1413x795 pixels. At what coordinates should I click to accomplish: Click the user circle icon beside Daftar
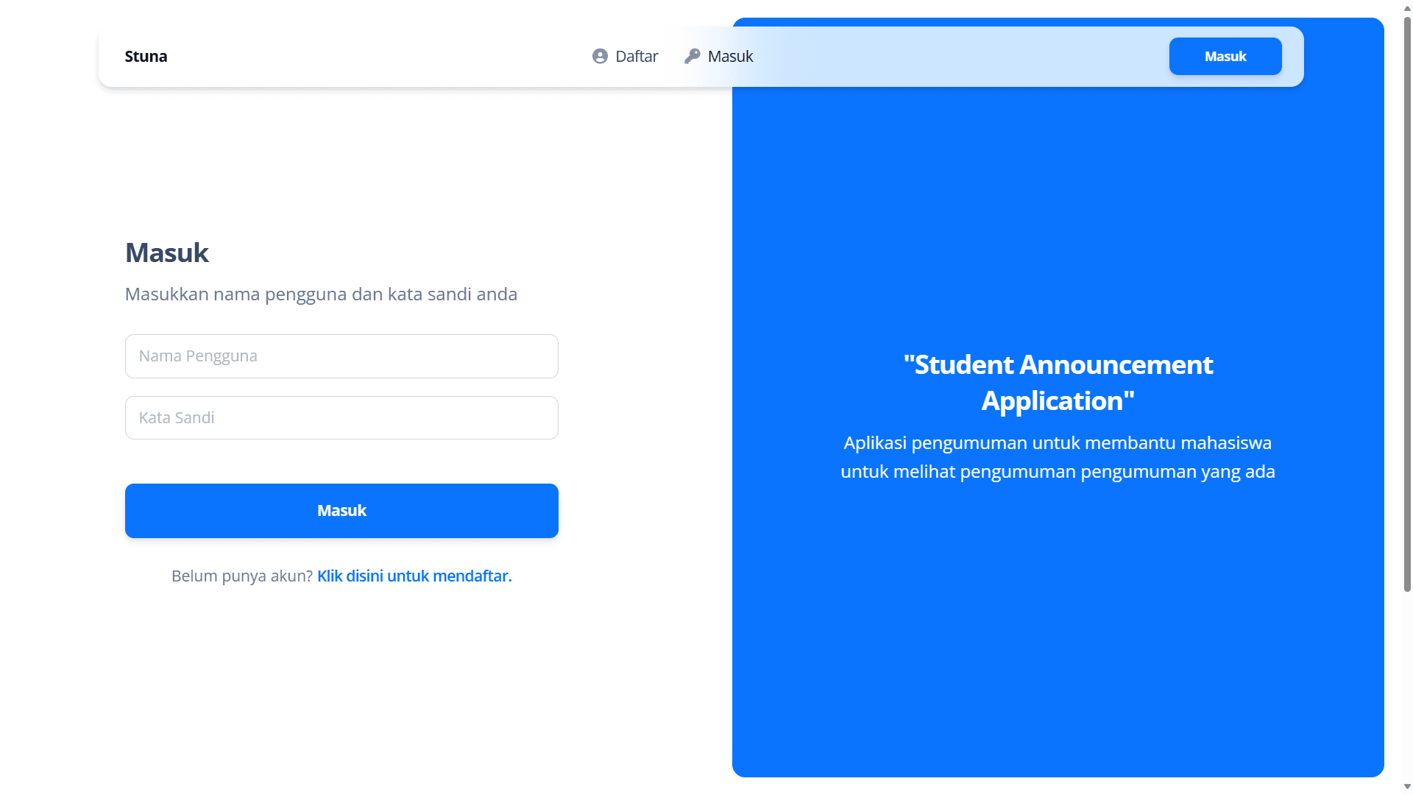pyautogui.click(x=600, y=57)
